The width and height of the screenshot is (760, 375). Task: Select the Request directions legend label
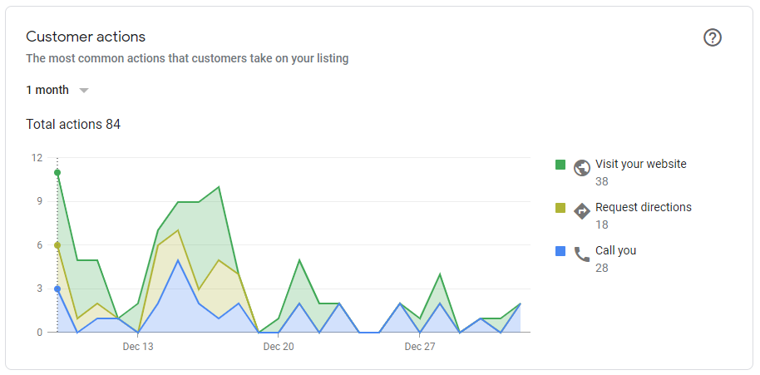point(644,207)
